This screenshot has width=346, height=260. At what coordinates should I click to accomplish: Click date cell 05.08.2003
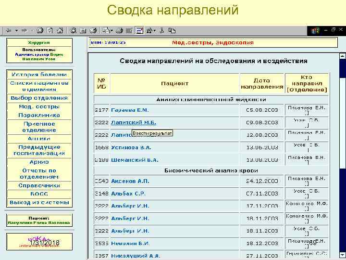pyautogui.click(x=262, y=110)
